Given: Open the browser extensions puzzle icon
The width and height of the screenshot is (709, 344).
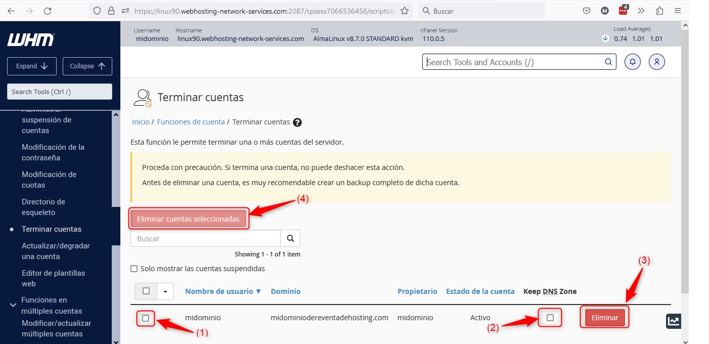Looking at the screenshot, I should coord(659,11).
